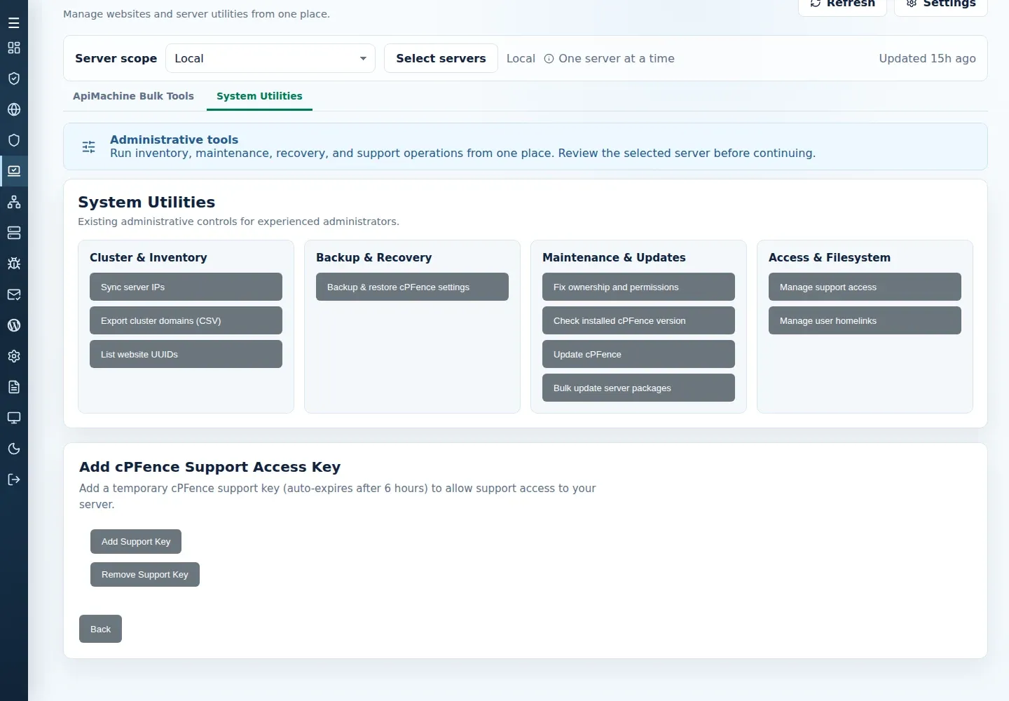Viewport: 1009px width, 701px height.
Task: Click the Update cPFence button
Action: 638,354
